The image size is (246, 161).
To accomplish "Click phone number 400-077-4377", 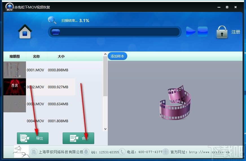I will (x=150, y=152).
